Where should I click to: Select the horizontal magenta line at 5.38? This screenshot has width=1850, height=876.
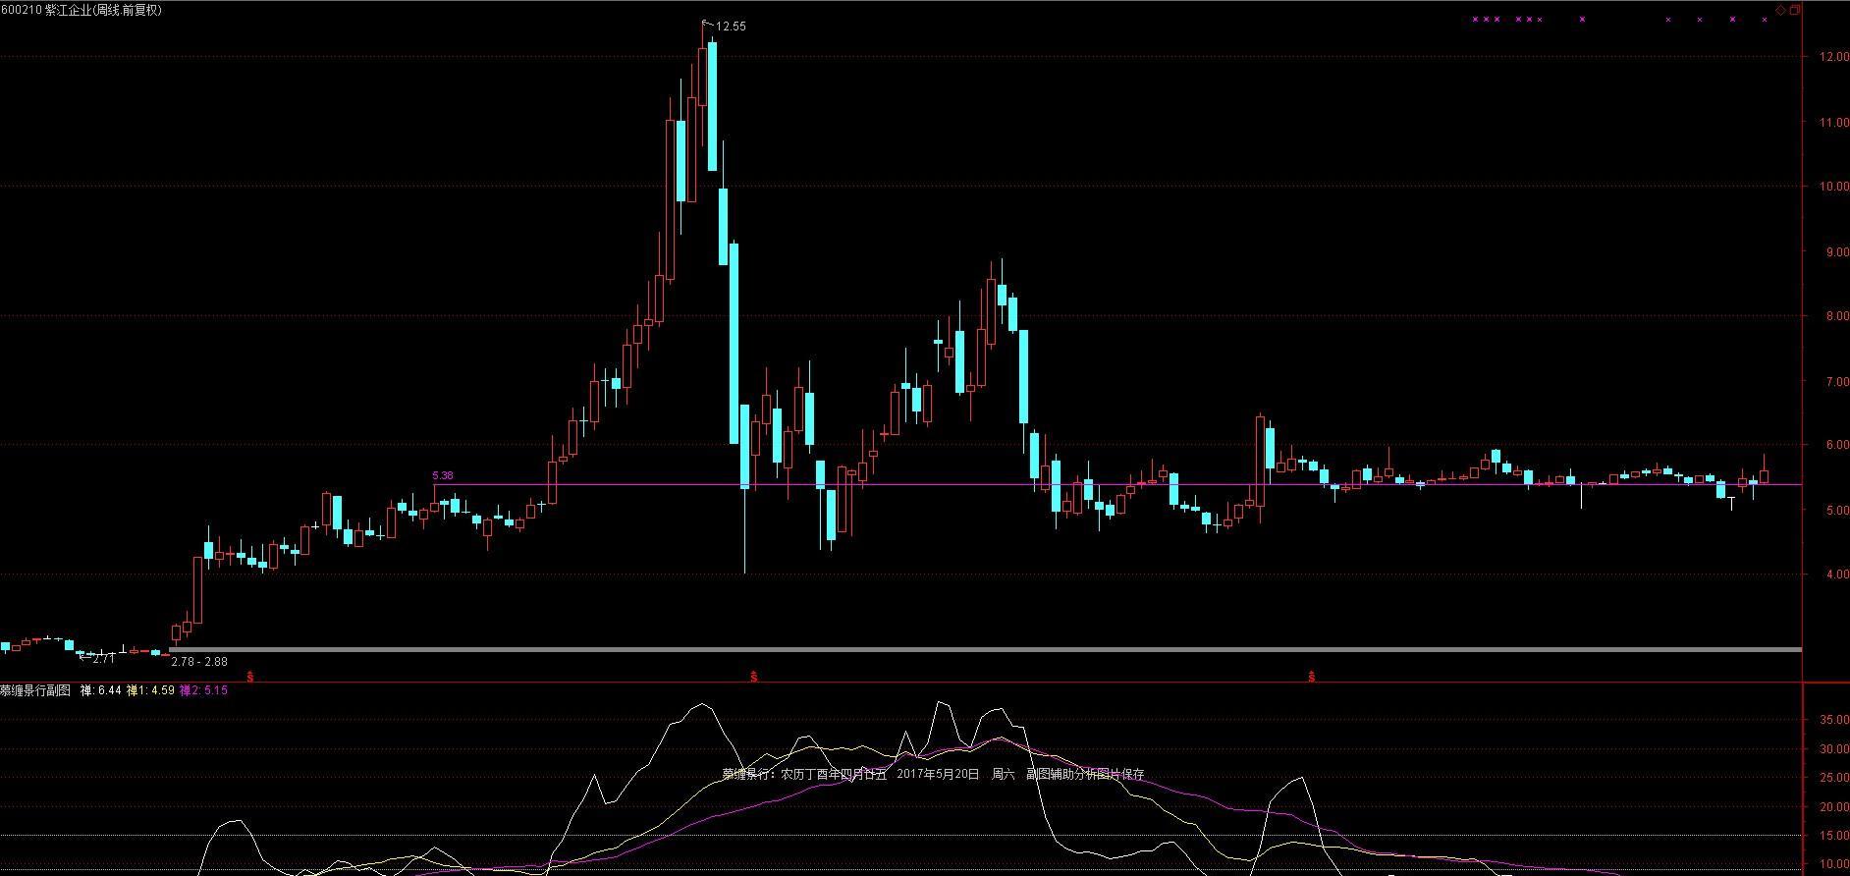tap(1117, 484)
